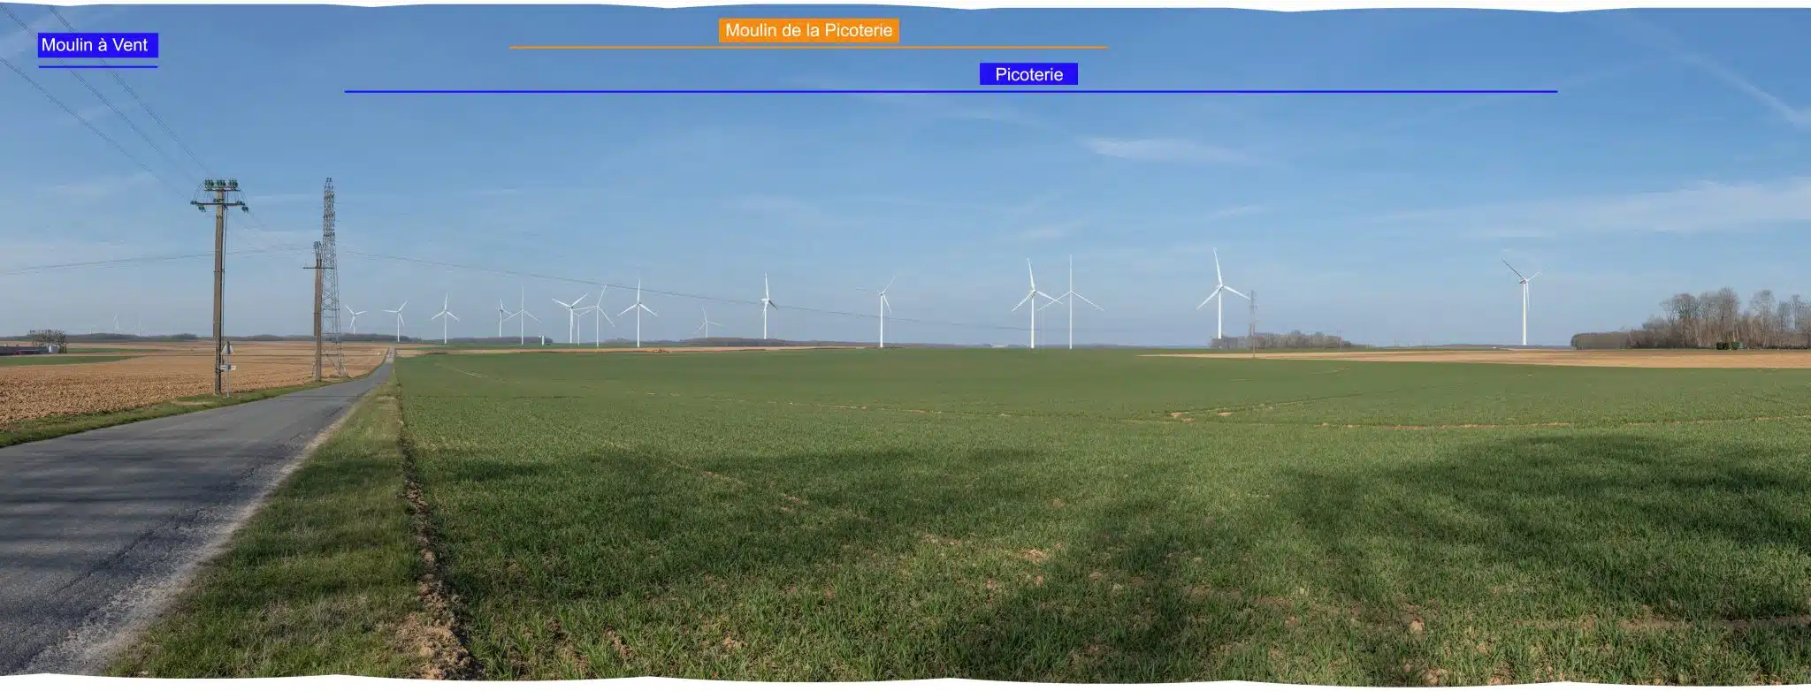
Task: Click the short blue underline below Moulin à Vent
Action: [x=97, y=66]
